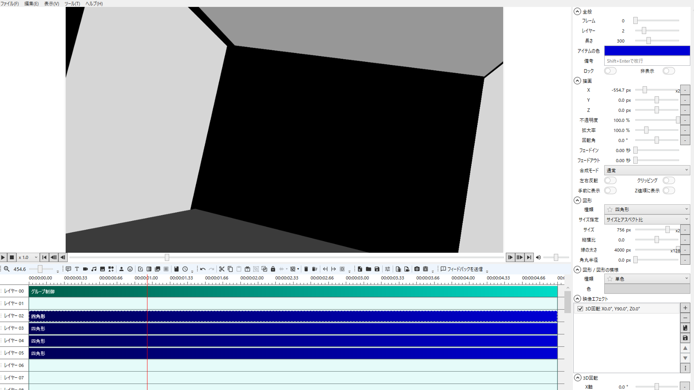Toggle the Z値順に表示 switch

pos(669,191)
